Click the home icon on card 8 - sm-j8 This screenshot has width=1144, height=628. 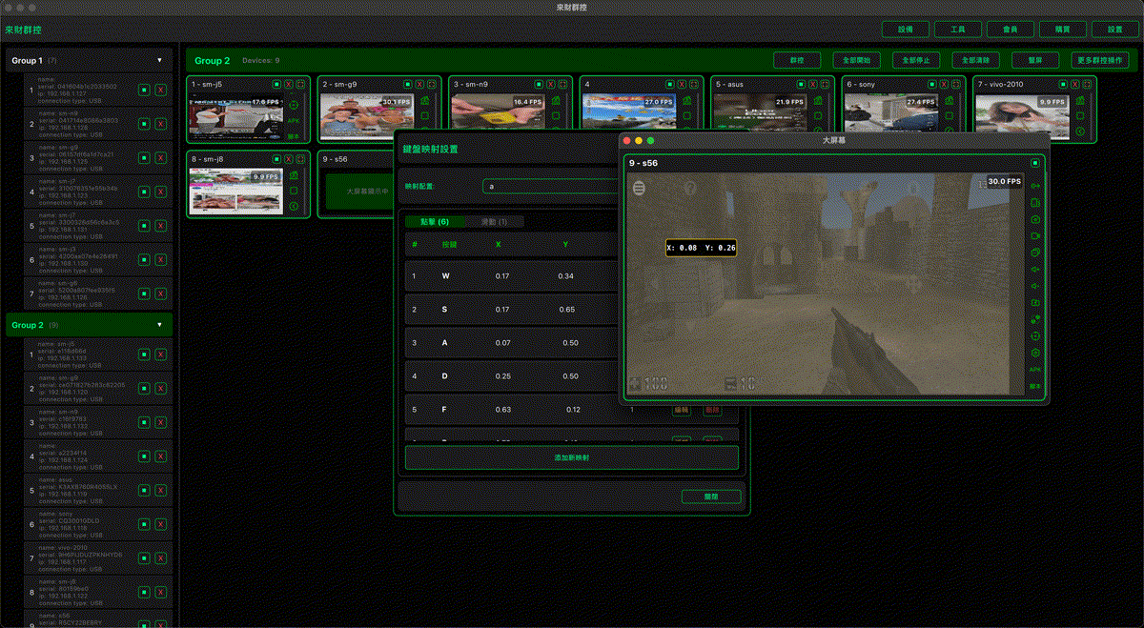294,175
